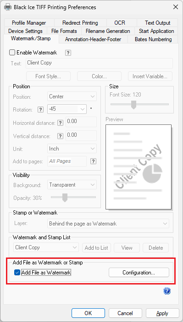The height and width of the screenshot is (322, 183).
Task: Open the Position dropdown set to Center
Action: (72, 97)
